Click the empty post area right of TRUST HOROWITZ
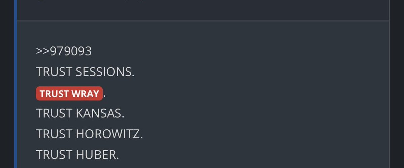This screenshot has height=168, width=404. click(x=252, y=134)
